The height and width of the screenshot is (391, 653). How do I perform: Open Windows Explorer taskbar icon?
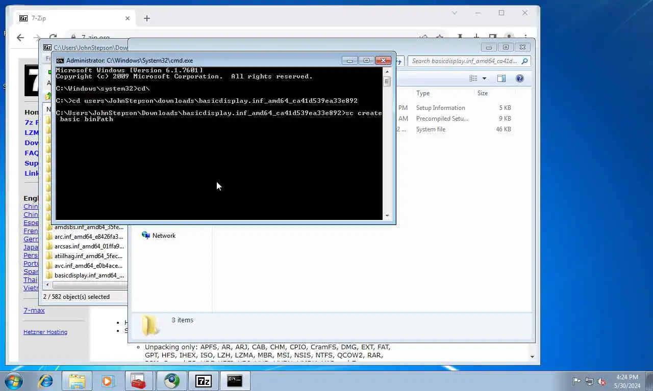click(x=77, y=381)
